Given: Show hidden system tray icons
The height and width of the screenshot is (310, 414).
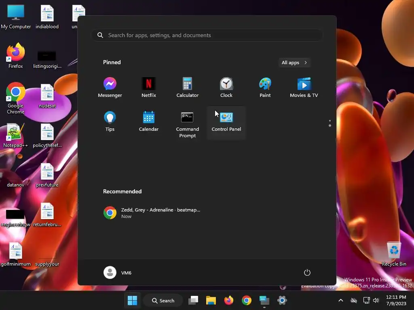Looking at the screenshot, I should pyautogui.click(x=340, y=300).
